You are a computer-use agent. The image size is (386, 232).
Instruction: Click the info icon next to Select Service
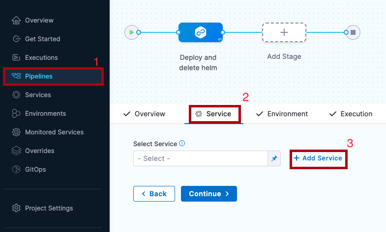(x=182, y=144)
